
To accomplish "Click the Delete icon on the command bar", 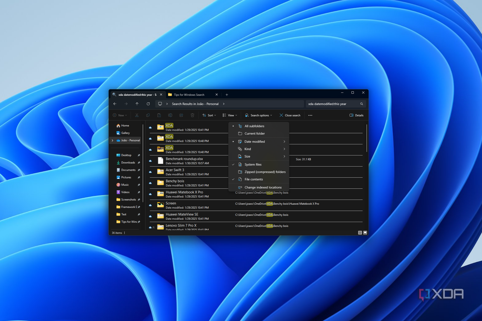I will [x=192, y=115].
